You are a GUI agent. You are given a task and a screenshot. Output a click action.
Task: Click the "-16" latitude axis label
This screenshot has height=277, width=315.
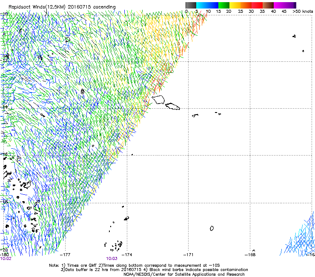pyautogui.click(x=4, y=154)
